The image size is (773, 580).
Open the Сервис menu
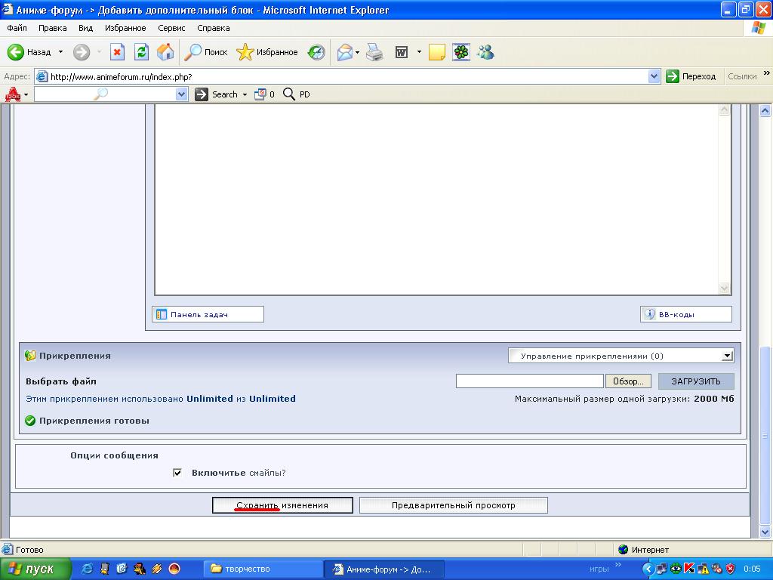coord(171,28)
